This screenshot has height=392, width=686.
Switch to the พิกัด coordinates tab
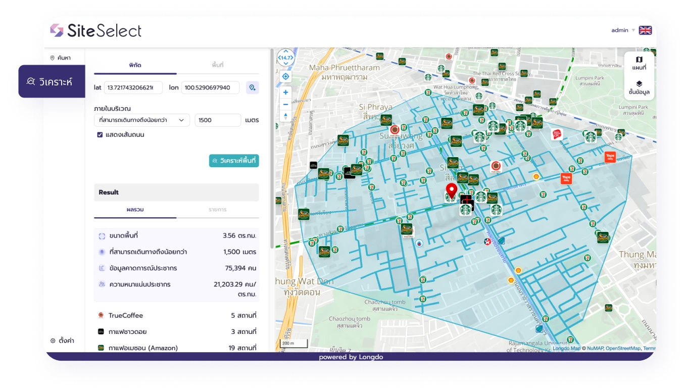tap(135, 65)
